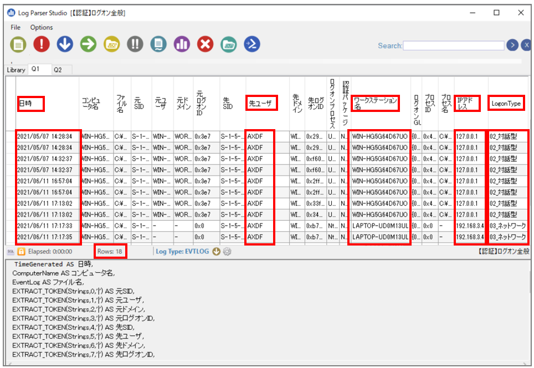
Task: Click into the Search input field
Action: pyautogui.click(x=454, y=45)
